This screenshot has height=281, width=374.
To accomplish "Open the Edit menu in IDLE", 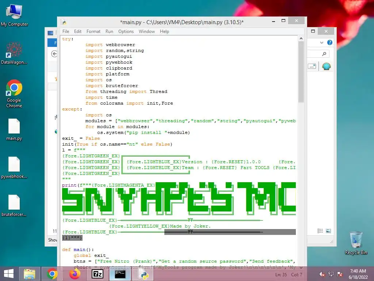I will [78, 31].
